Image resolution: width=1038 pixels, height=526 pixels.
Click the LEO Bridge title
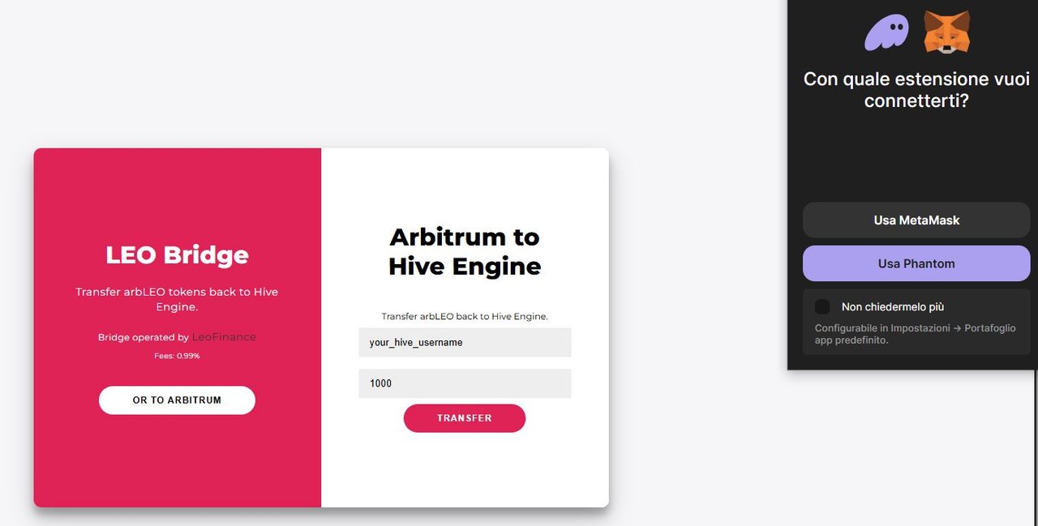(x=177, y=255)
